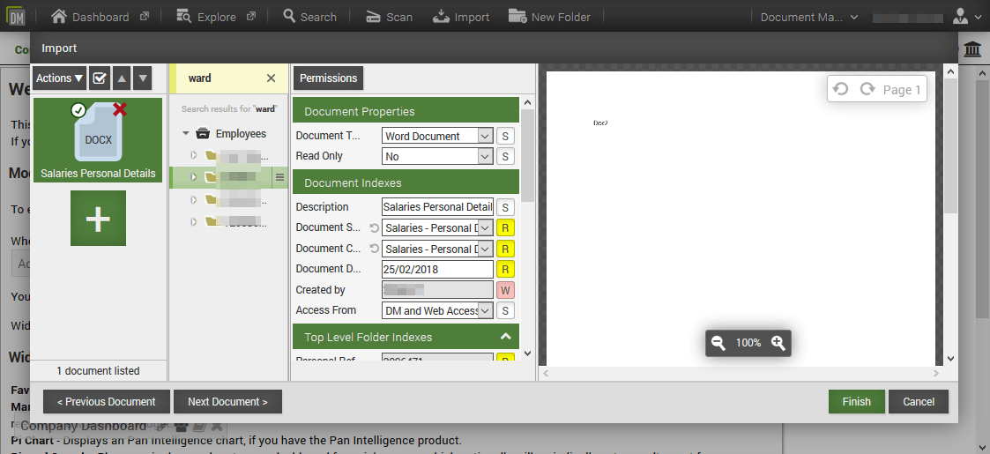Toggle the S flag for Document T... row
Viewport: 990px width, 454px height.
506,136
